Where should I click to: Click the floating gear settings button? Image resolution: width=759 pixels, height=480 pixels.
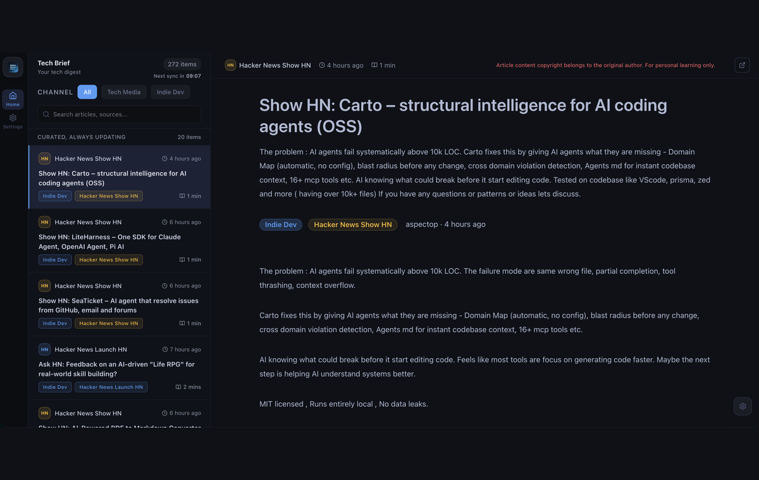(743, 406)
